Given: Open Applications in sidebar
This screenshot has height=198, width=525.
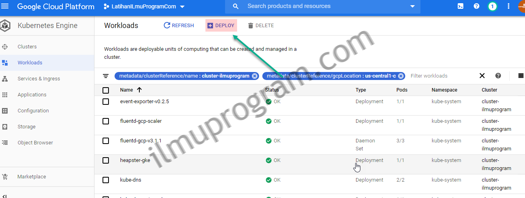Looking at the screenshot, I should [32, 95].
